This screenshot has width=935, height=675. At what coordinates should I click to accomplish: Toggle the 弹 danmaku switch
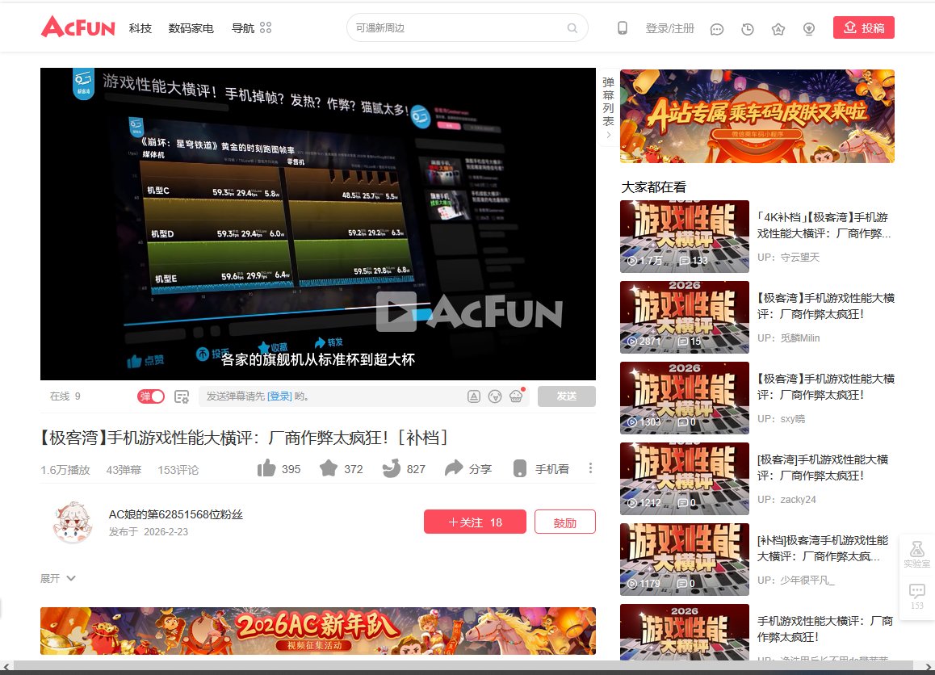point(151,396)
